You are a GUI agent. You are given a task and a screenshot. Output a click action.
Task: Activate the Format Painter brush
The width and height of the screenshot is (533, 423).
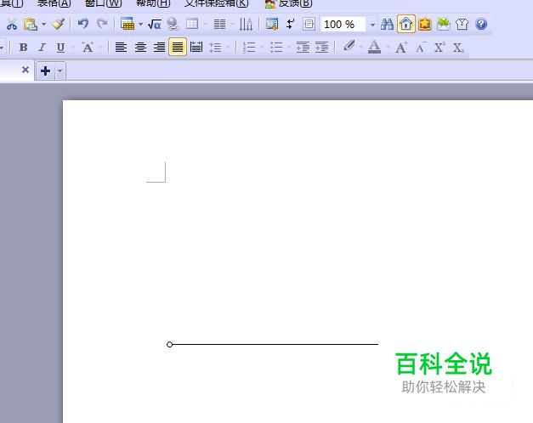(59, 24)
